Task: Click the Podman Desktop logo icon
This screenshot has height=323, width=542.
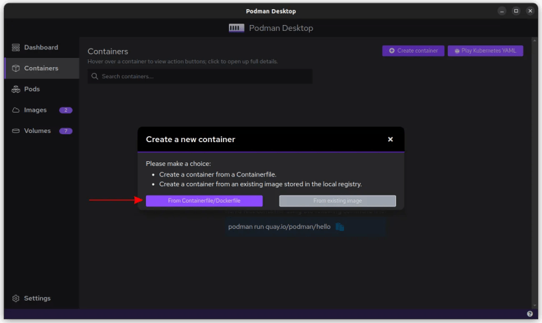Action: click(x=236, y=28)
